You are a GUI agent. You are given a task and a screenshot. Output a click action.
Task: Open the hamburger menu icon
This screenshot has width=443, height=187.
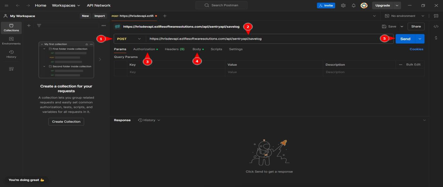6,5
